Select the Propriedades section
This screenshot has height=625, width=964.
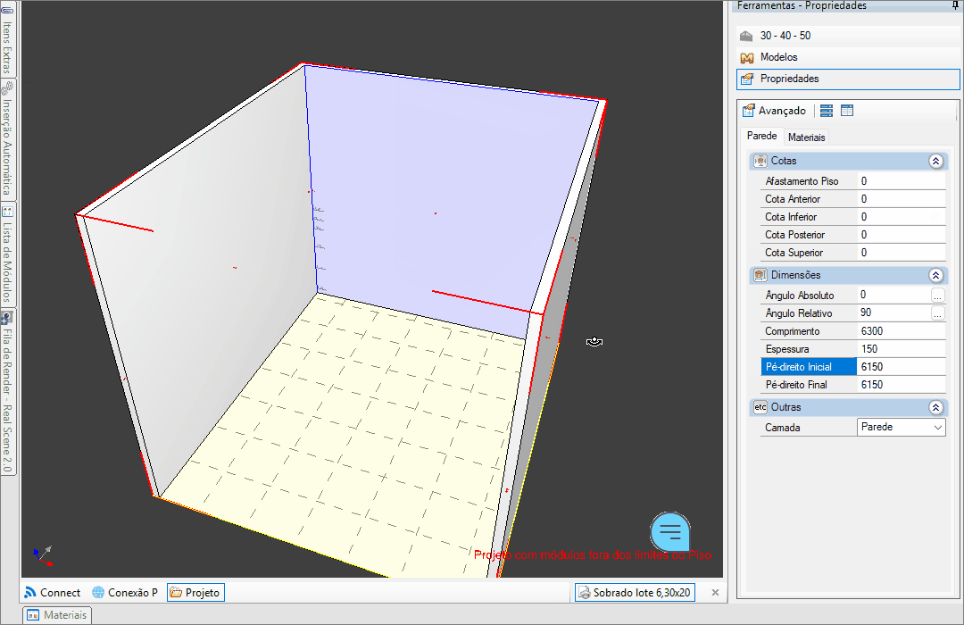pyautogui.click(x=848, y=79)
